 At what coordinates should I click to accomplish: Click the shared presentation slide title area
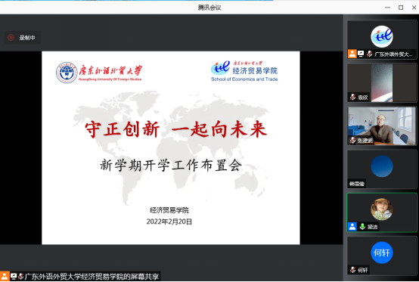click(175, 129)
